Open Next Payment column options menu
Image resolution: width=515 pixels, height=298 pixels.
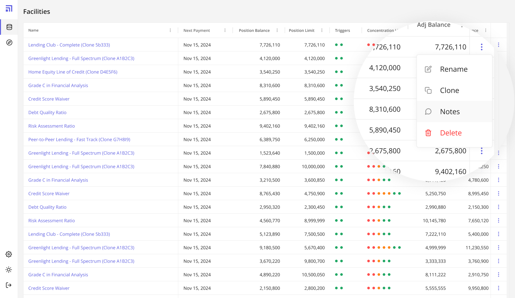[225, 30]
